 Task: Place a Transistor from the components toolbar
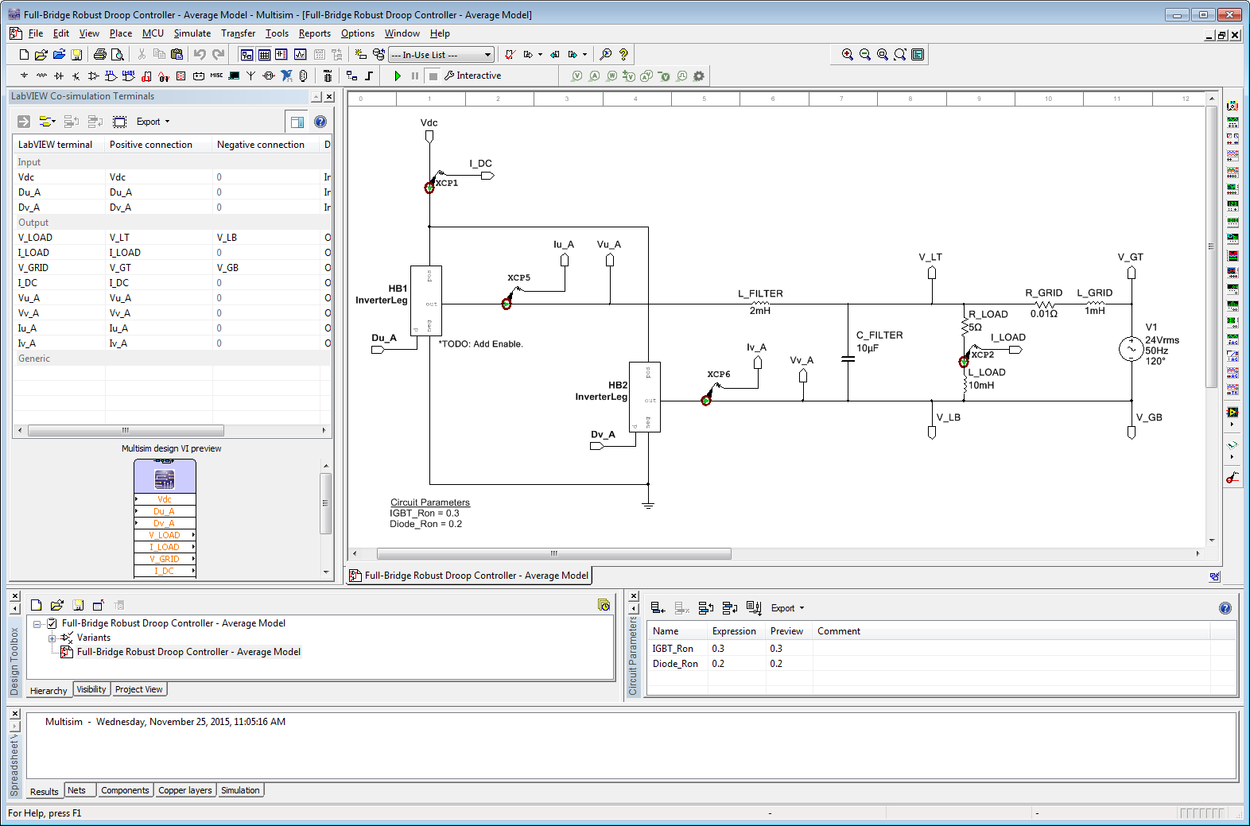tap(76, 76)
